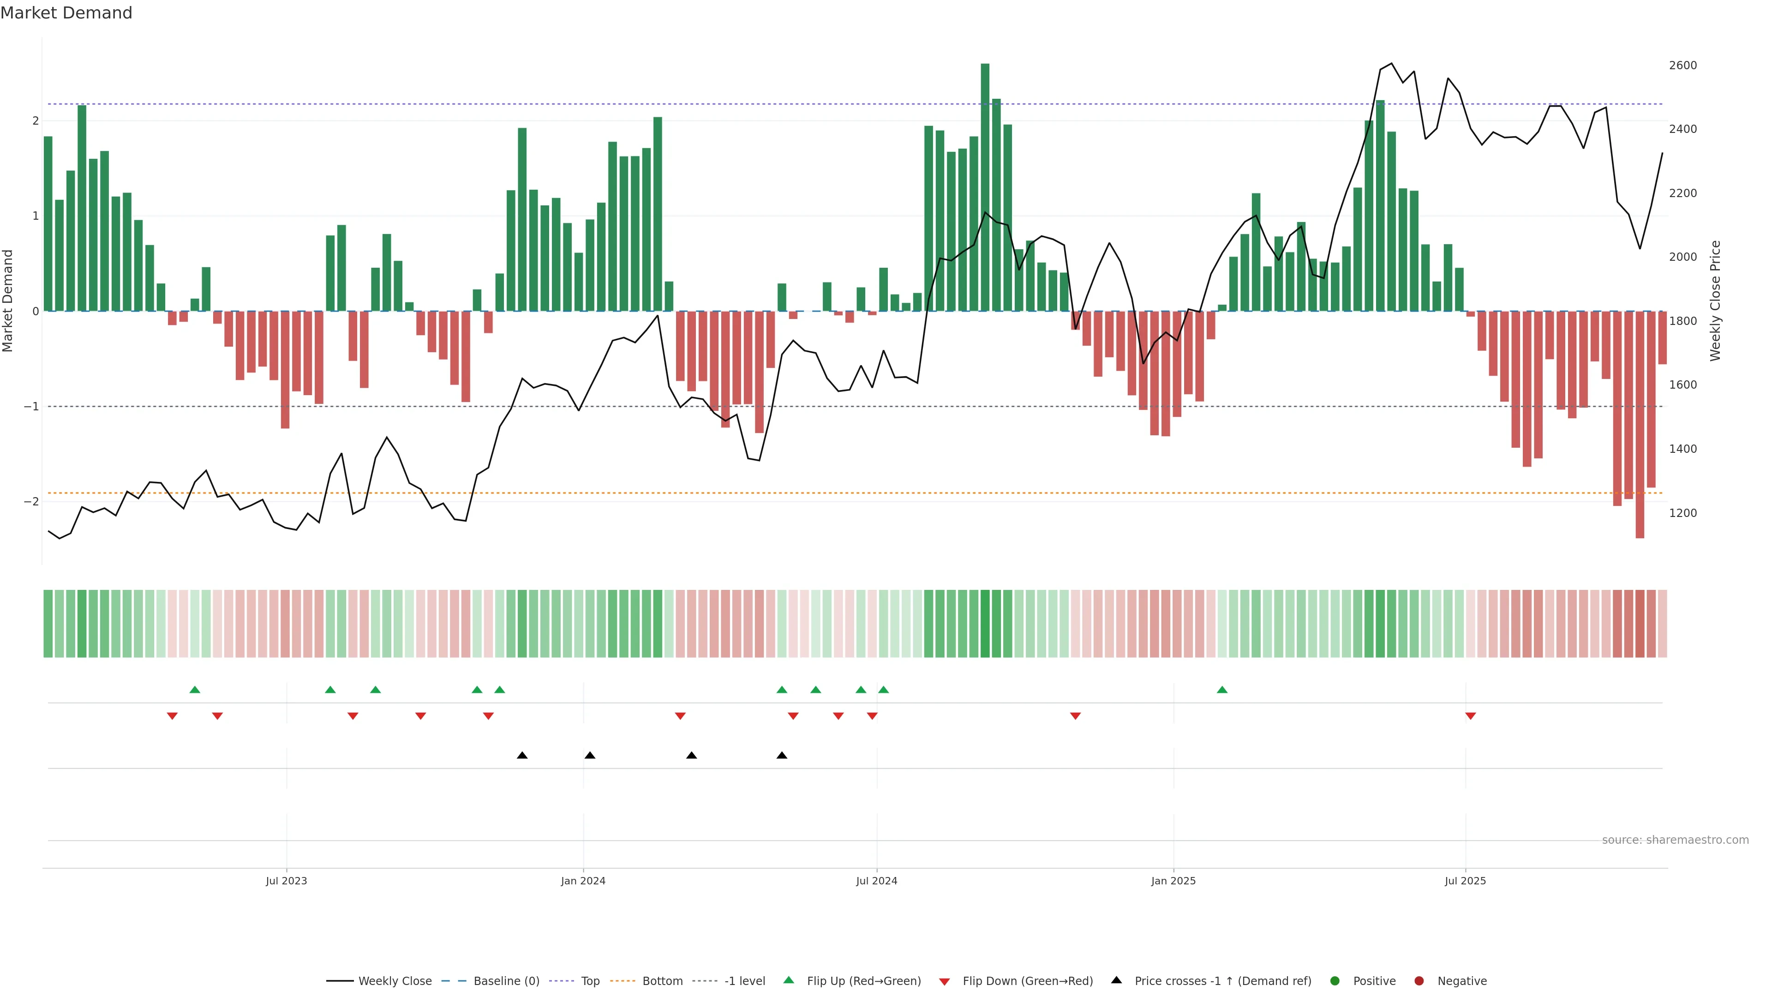This screenshot has width=1772, height=997.
Task: Click black Price crosses -1 legend triangle
Action: pyautogui.click(x=1116, y=980)
